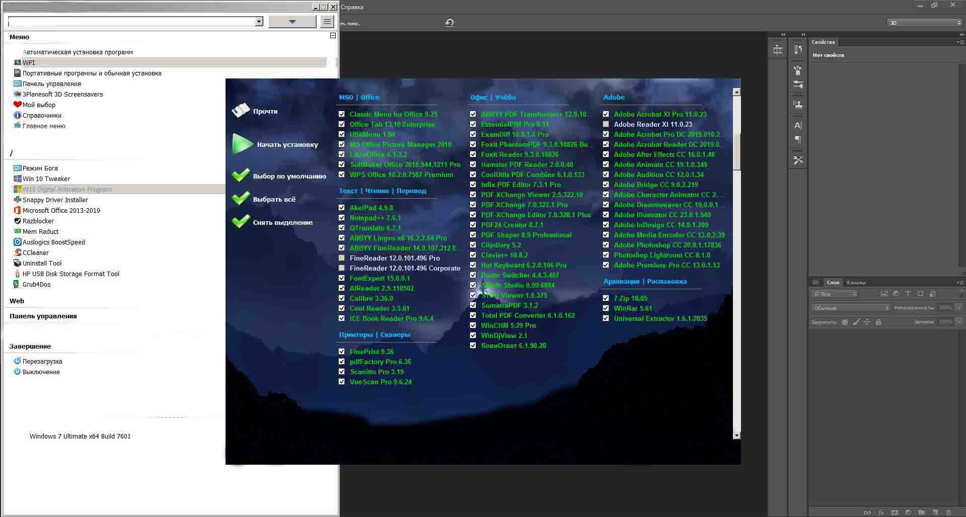The height and width of the screenshot is (517, 966).
Task: Open the address combo box dropdown arrow
Action: pyautogui.click(x=259, y=22)
